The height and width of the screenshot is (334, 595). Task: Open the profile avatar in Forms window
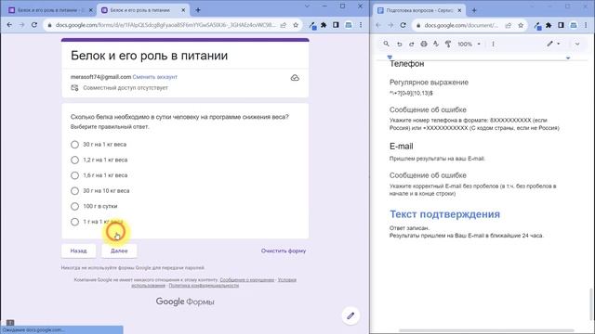pyautogui.click(x=349, y=25)
